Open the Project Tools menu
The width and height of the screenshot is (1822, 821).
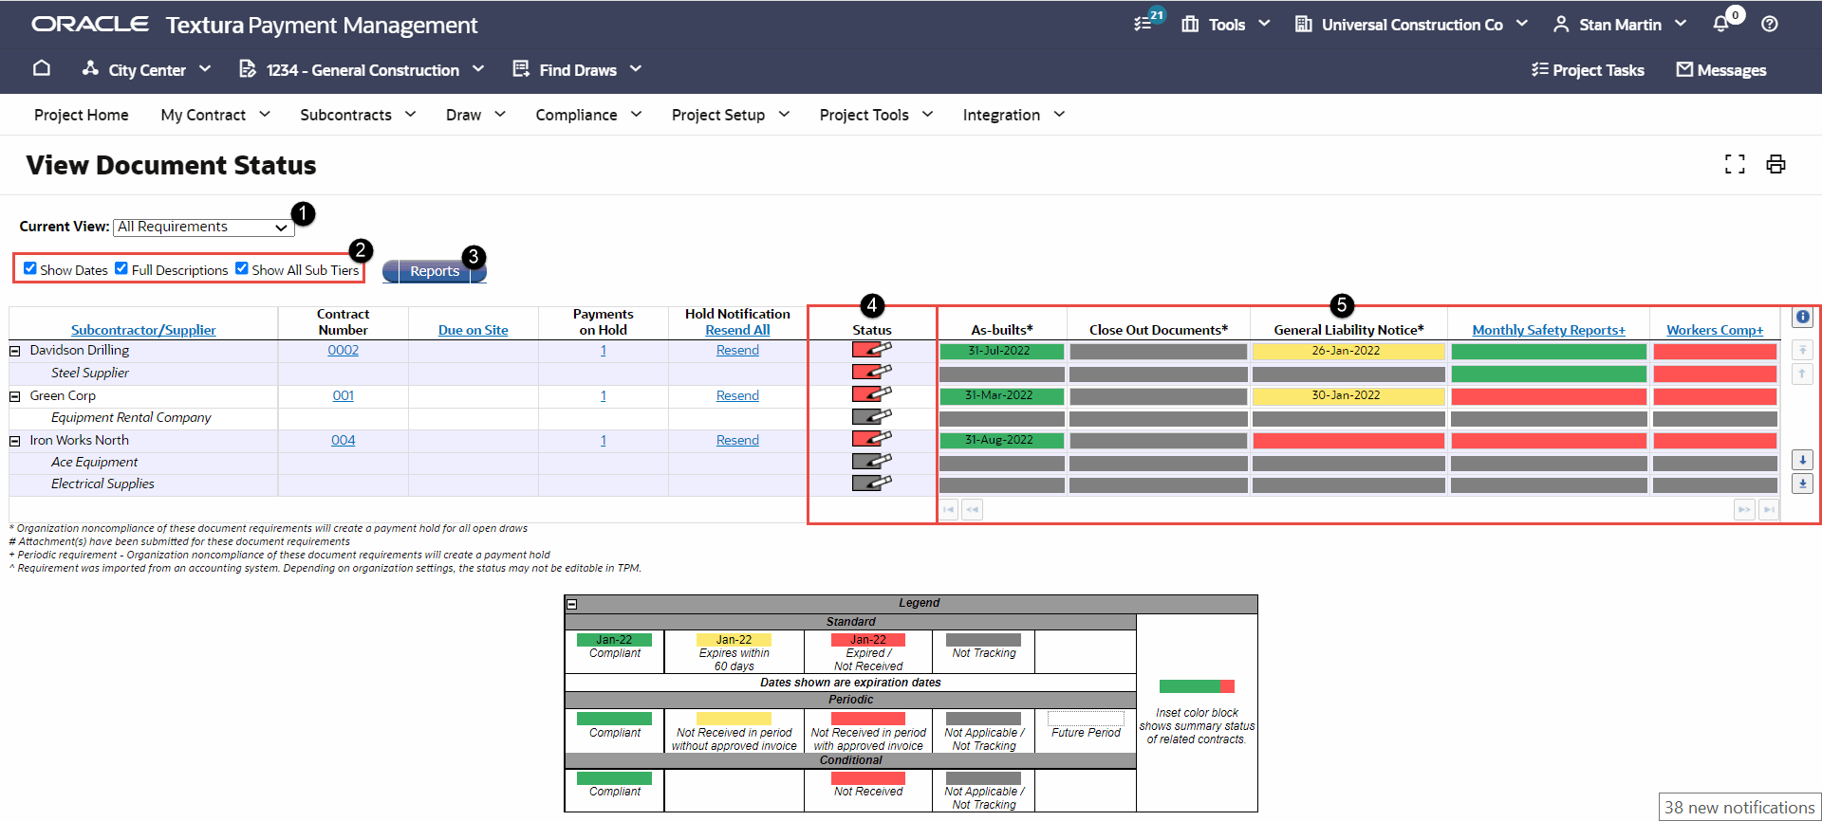pyautogui.click(x=876, y=115)
